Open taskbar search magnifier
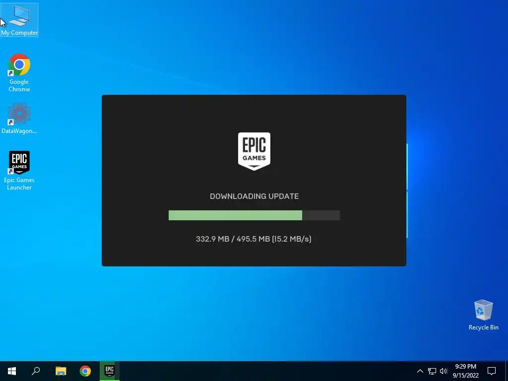 (x=36, y=371)
